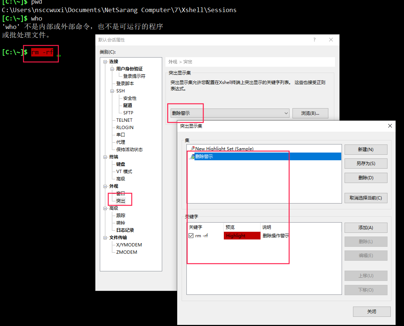Click the 取消选择当前(C) button
Image resolution: width=404 pixels, height=326 pixels.
click(x=366, y=198)
